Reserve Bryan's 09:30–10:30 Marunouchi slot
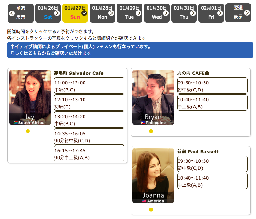Viewport: 256px width, 219px height. (212, 86)
